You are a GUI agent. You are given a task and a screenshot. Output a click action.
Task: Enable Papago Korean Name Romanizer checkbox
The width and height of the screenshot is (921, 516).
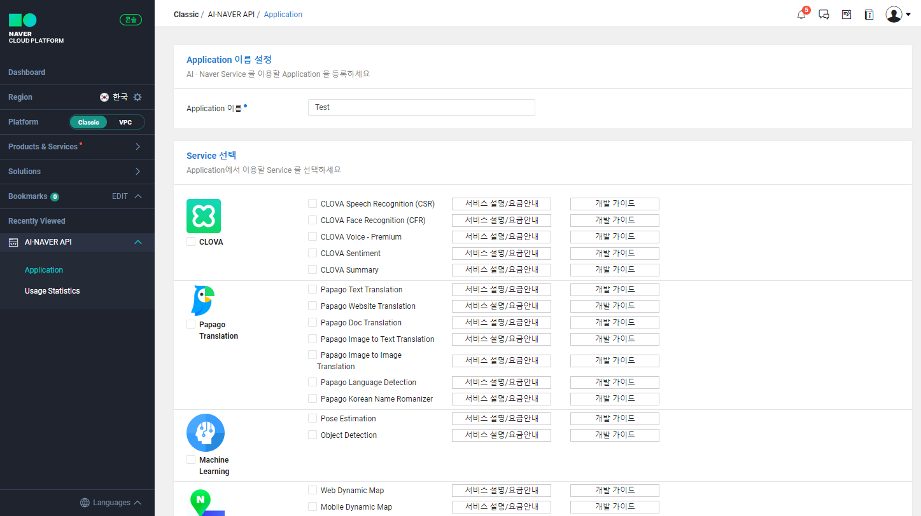[313, 398]
